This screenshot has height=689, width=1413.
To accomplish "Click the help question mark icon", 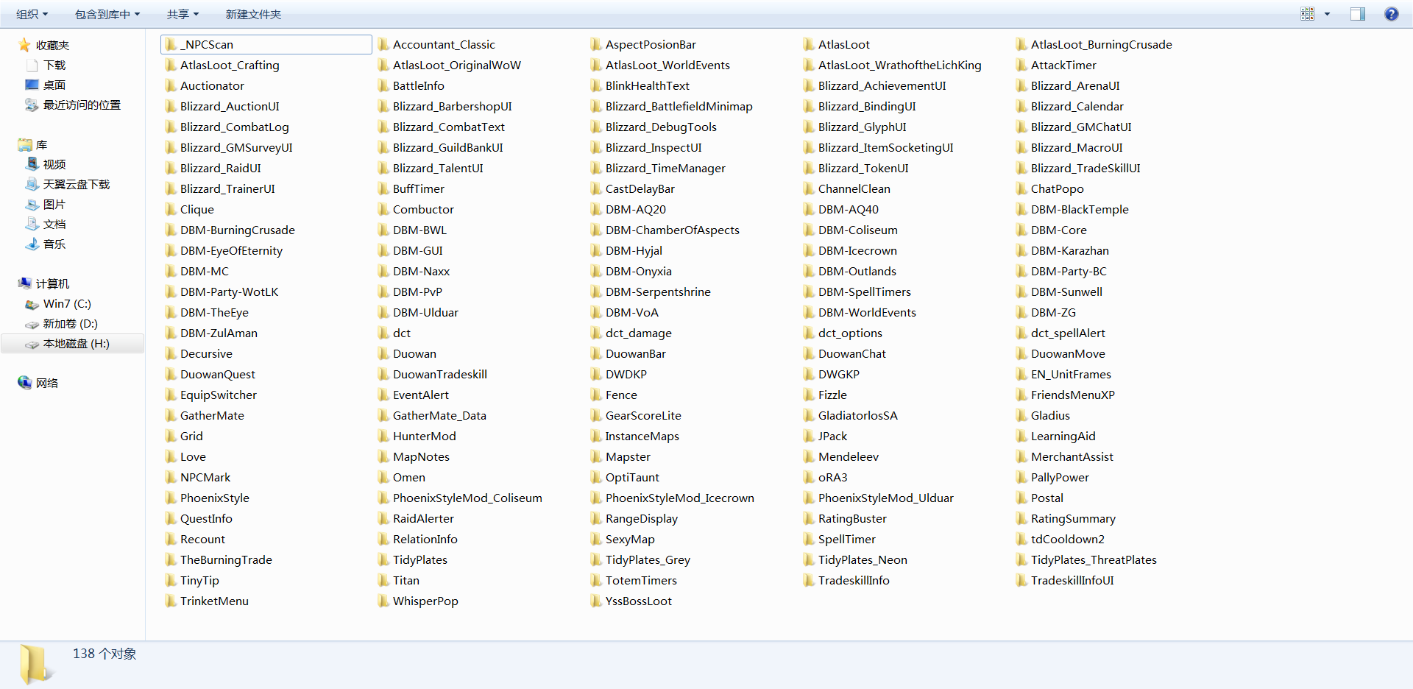I will click(x=1391, y=14).
